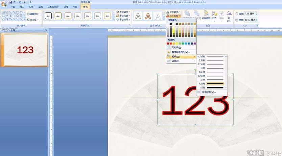This screenshot has width=282, height=156.
Task: Click the Undo arrow icon
Action: [15, 2]
